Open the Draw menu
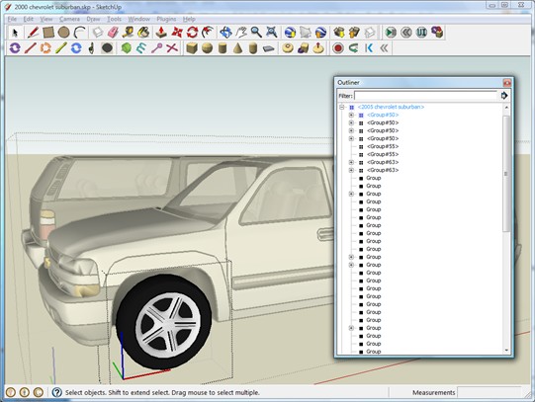535x402 pixels. pyautogui.click(x=93, y=19)
